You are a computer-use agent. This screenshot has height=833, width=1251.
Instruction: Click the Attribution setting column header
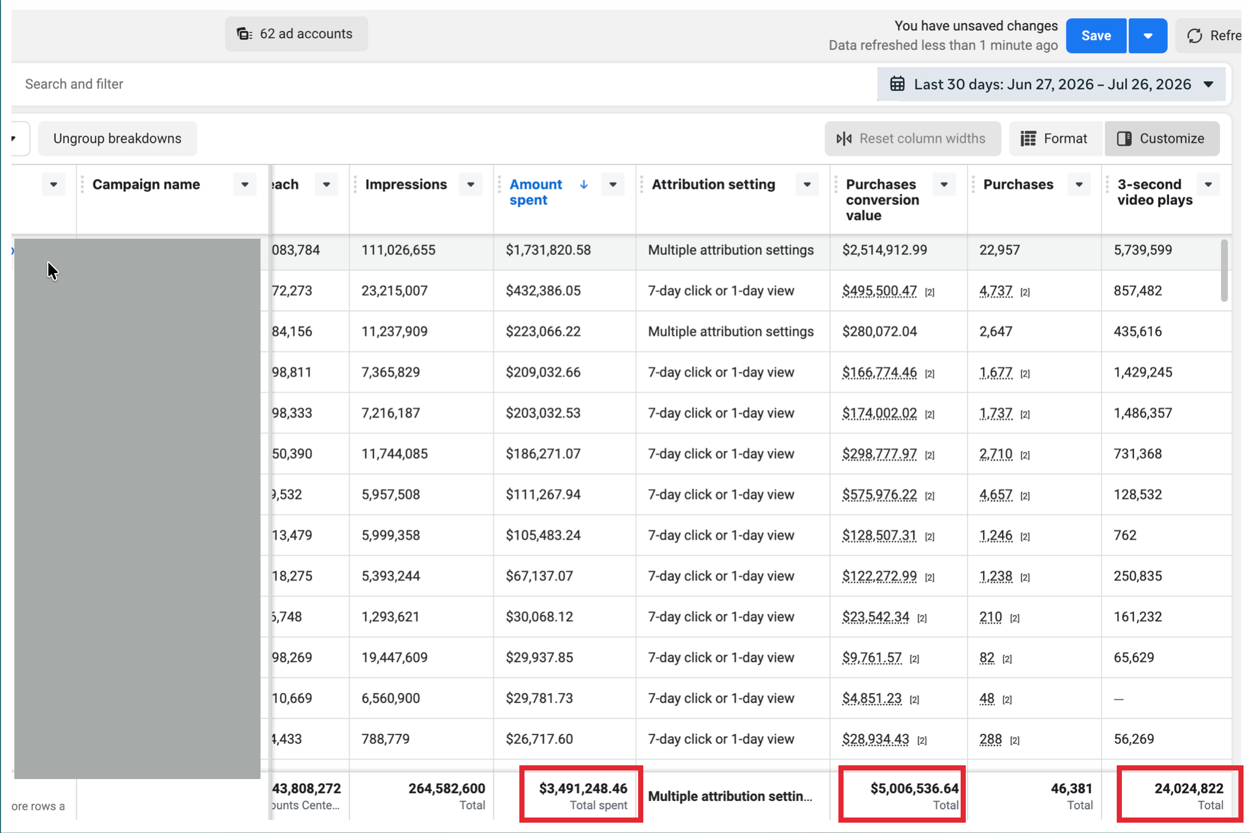(713, 185)
